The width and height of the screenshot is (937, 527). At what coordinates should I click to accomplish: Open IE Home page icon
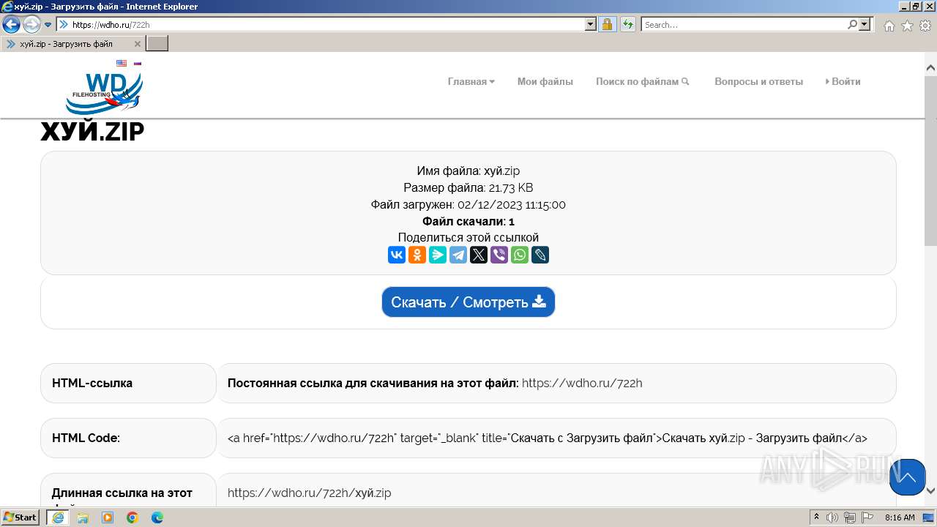coord(889,26)
